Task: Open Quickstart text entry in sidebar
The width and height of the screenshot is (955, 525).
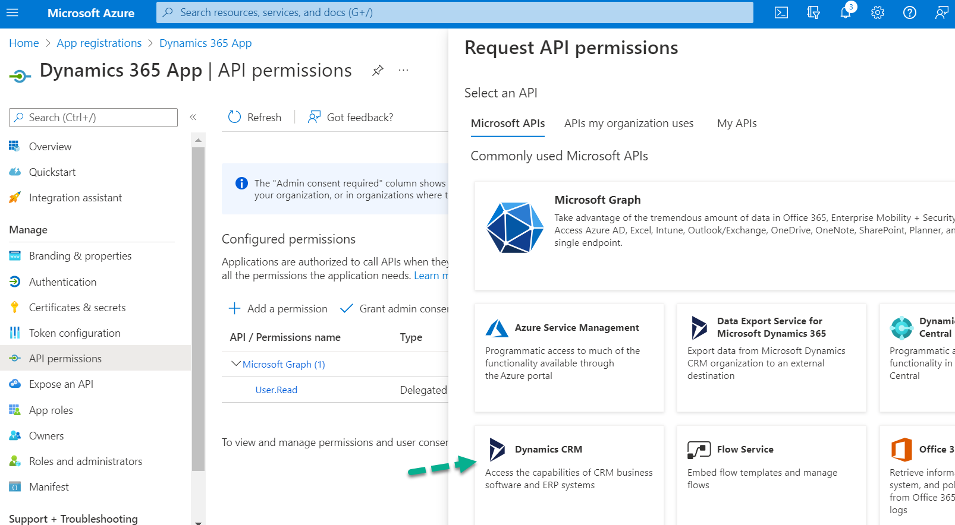Action: pyautogui.click(x=52, y=172)
